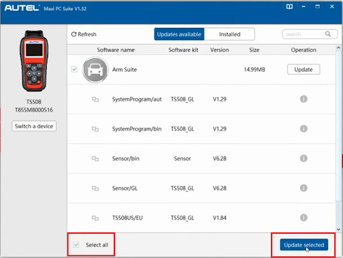Click the Operation column header

tap(303, 50)
